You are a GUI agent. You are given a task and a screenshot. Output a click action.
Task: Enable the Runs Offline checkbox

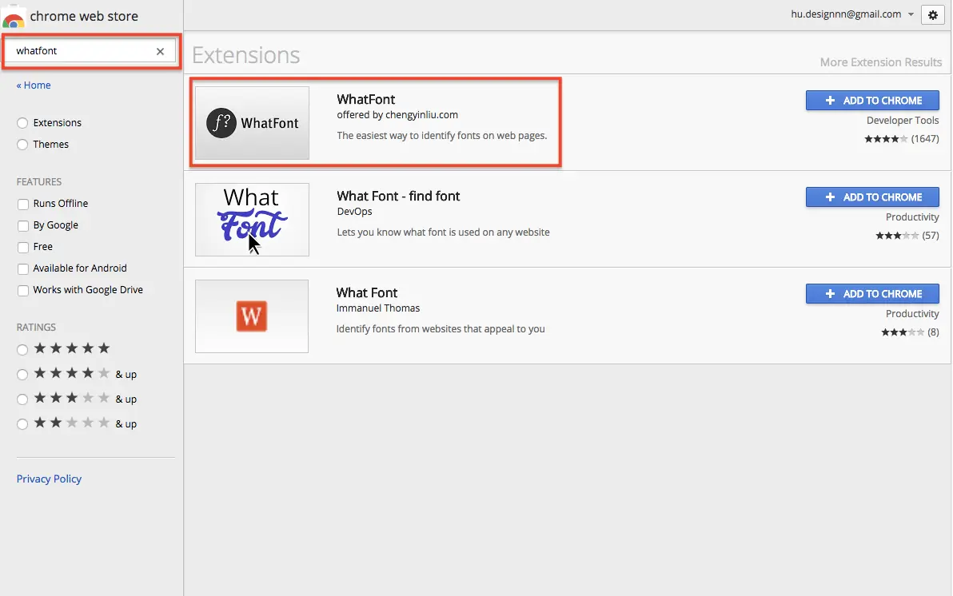[x=23, y=205]
